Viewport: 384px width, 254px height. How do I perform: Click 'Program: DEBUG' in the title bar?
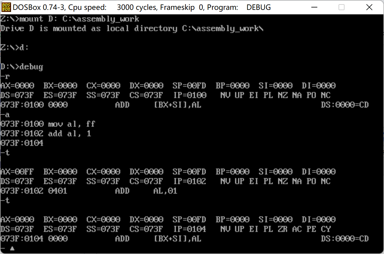239,7
